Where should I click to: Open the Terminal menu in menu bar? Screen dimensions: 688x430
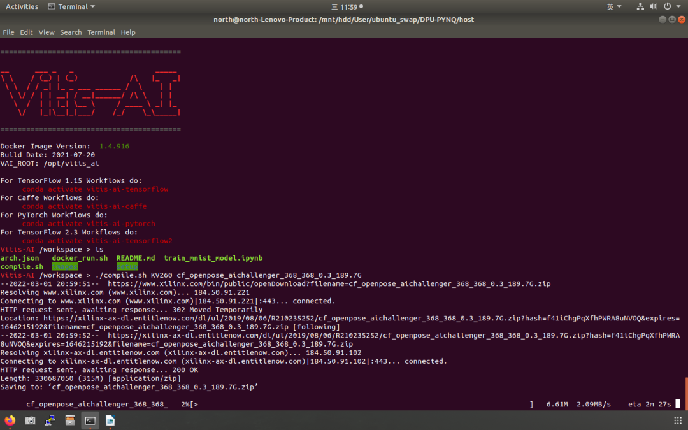101,32
